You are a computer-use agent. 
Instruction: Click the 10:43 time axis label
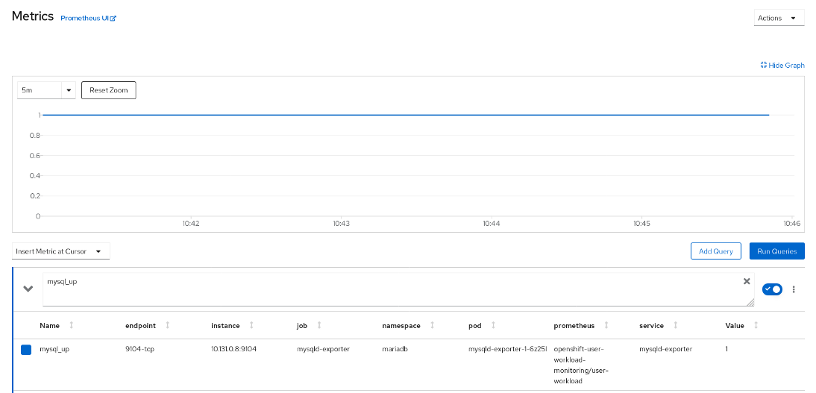tap(342, 223)
